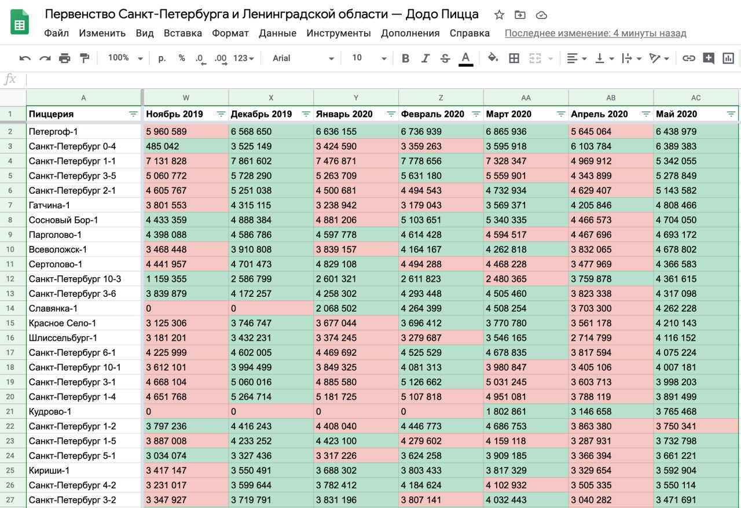
Task: Open the zoom level 100% dropdown
Action: click(x=125, y=58)
